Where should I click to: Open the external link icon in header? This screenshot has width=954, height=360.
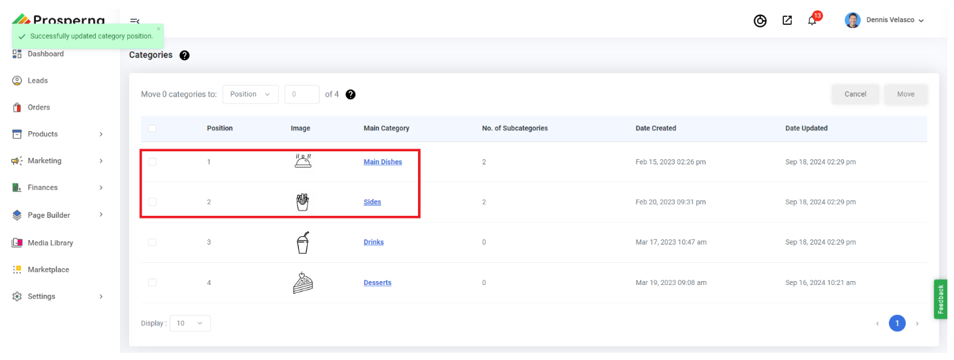tap(787, 20)
